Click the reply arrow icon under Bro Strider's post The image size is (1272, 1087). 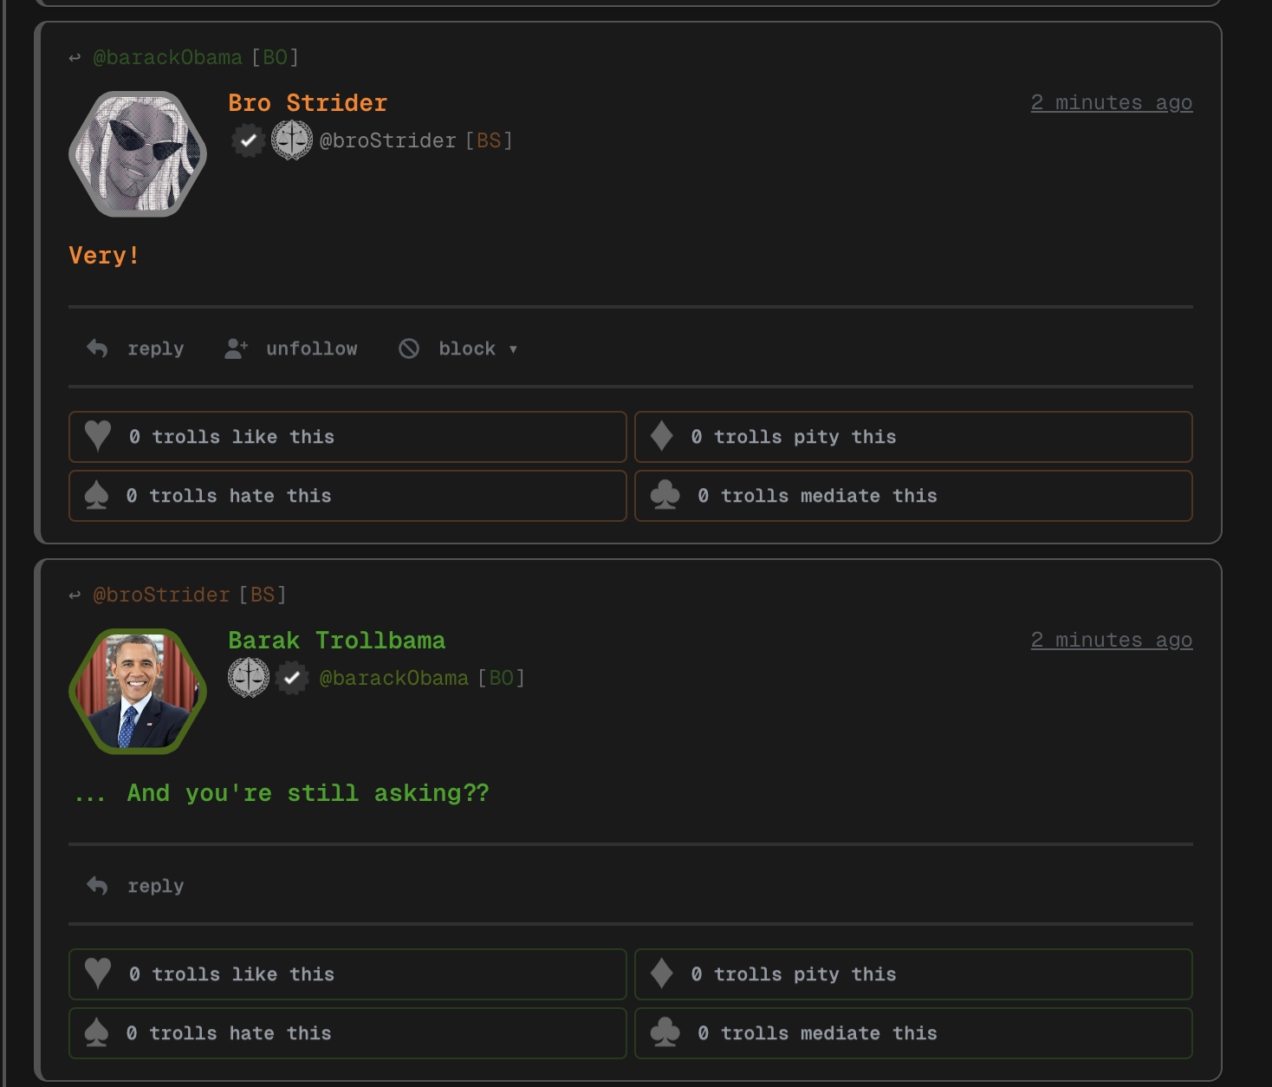coord(97,348)
